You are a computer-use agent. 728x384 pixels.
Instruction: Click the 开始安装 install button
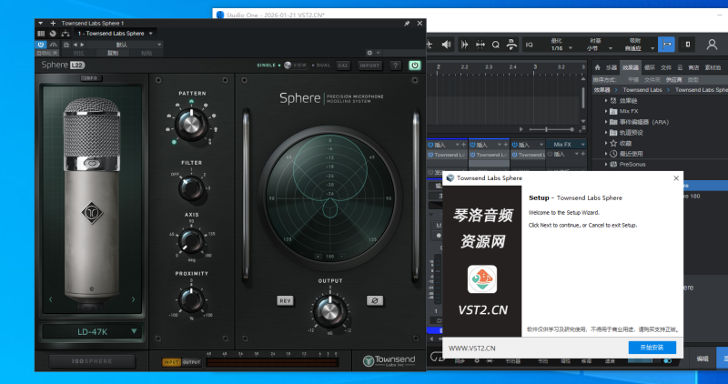(x=652, y=348)
